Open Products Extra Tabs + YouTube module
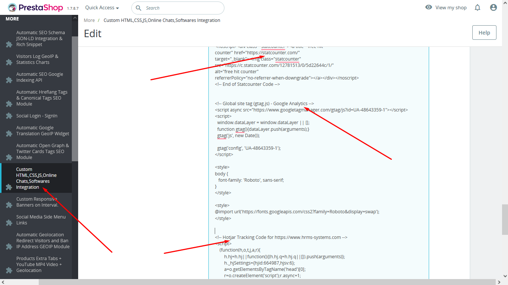The image size is (508, 285). point(39,265)
